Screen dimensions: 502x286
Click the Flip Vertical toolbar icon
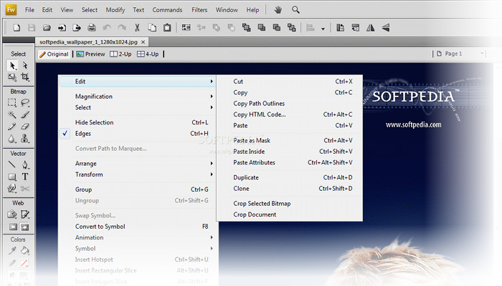[x=386, y=28]
